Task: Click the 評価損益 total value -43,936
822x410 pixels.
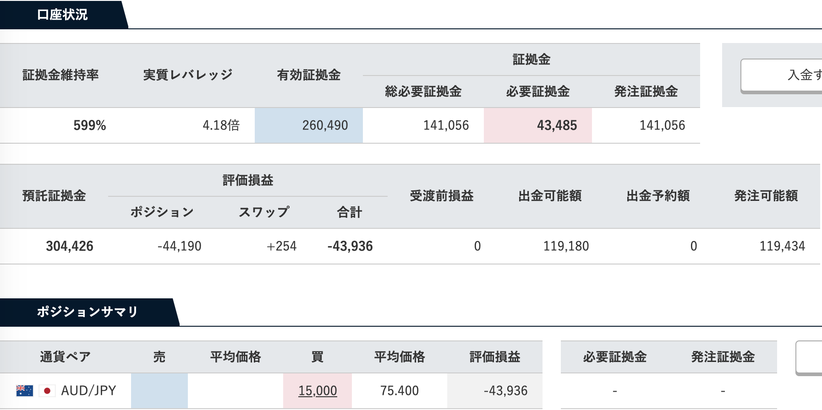Action: [x=350, y=246]
